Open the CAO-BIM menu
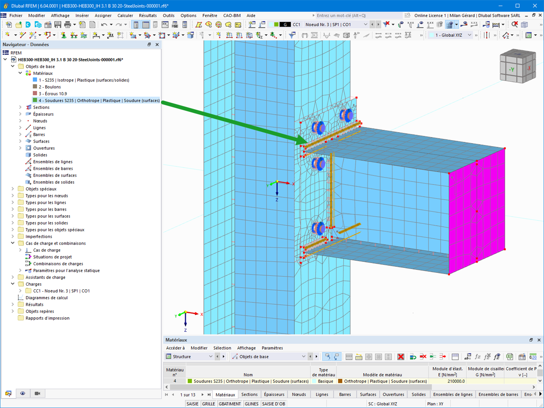This screenshot has width=544, height=408. pos(232,15)
